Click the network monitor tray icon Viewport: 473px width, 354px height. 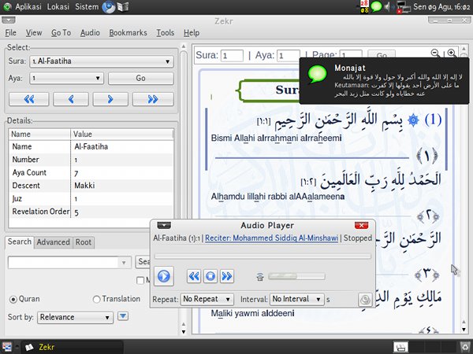[x=404, y=7]
